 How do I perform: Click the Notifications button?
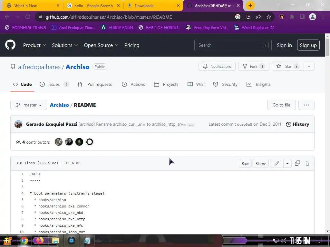[217, 66]
